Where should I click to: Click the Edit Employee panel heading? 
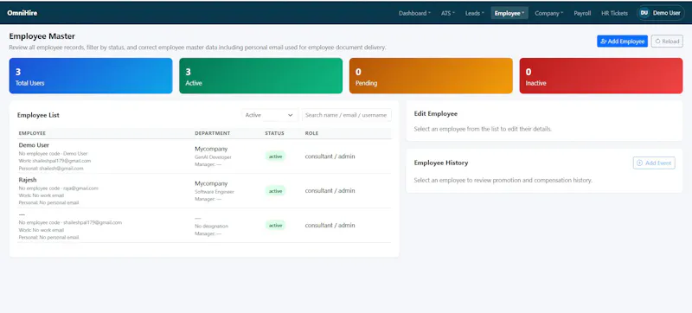pos(436,114)
